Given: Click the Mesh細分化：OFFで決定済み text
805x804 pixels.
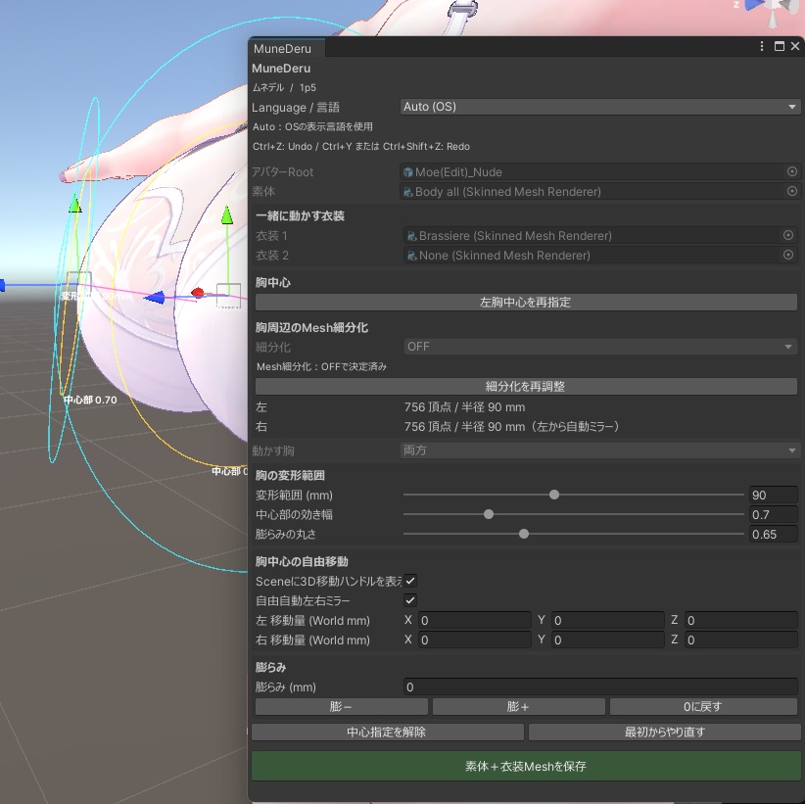Looking at the screenshot, I should click(x=321, y=366).
